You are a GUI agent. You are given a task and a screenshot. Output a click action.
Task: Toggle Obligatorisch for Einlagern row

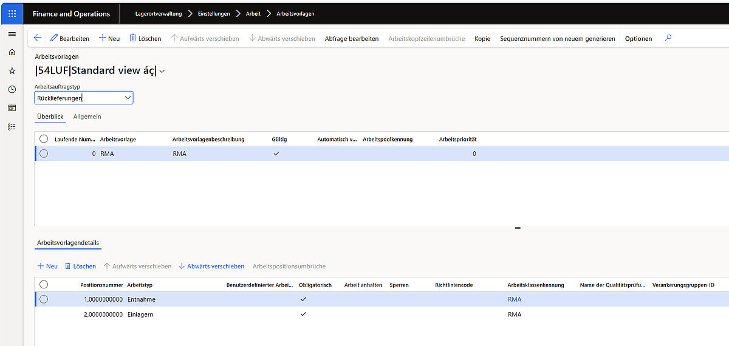[303, 314]
